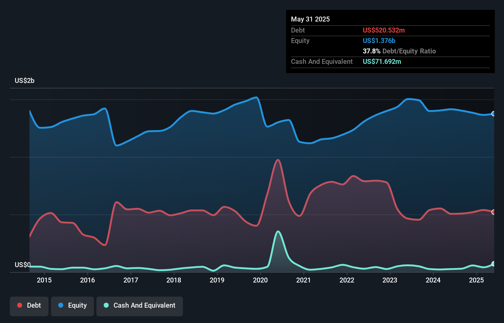Click the 2021 x-axis label

pyautogui.click(x=304, y=280)
